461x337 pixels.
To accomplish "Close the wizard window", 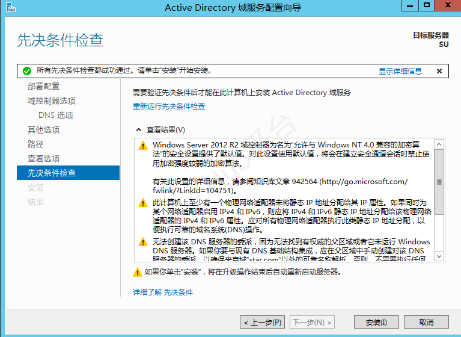I will (448, 5).
